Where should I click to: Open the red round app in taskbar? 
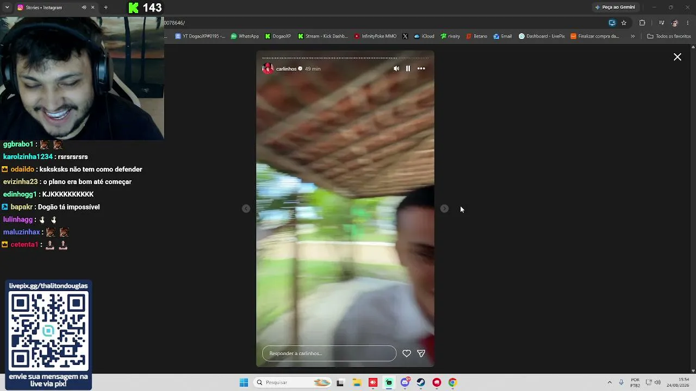coord(437,382)
